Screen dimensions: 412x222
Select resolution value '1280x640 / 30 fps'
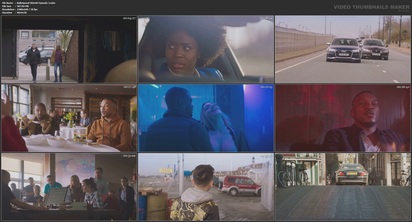click(x=27, y=9)
